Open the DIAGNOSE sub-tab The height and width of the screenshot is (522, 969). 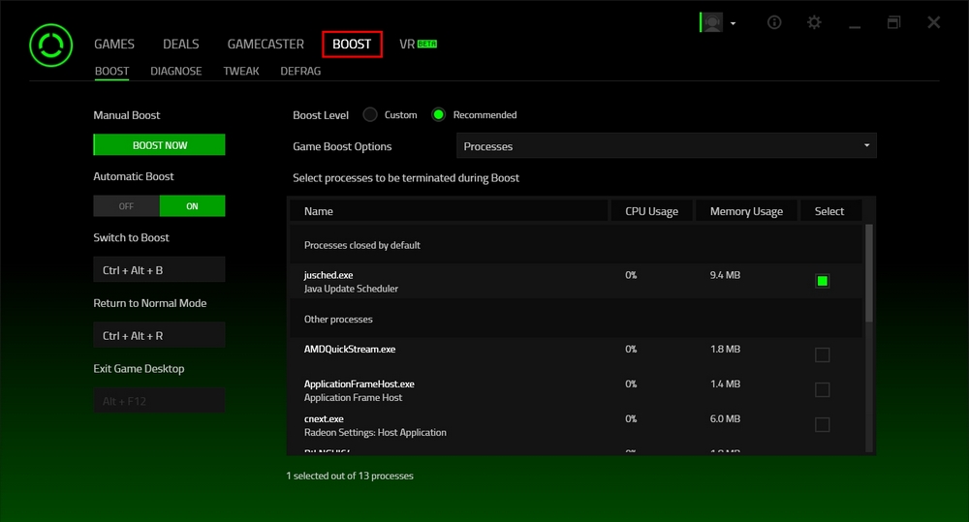click(175, 71)
